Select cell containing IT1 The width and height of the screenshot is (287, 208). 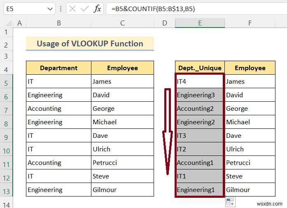[200, 176]
